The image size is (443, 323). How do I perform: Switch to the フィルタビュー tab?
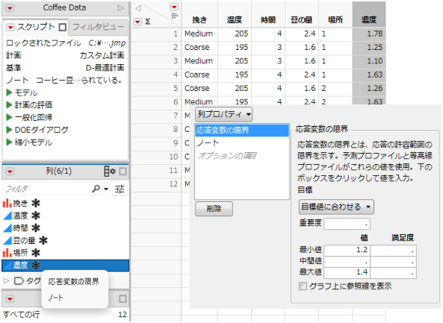pos(99,27)
